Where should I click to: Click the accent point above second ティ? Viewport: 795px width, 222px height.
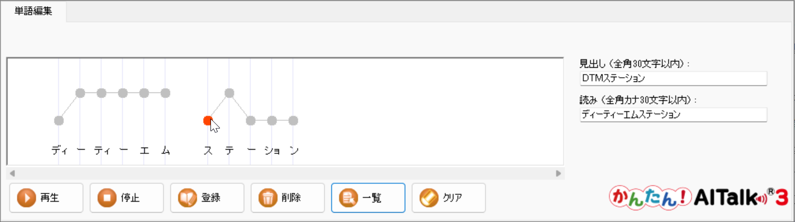(x=102, y=93)
